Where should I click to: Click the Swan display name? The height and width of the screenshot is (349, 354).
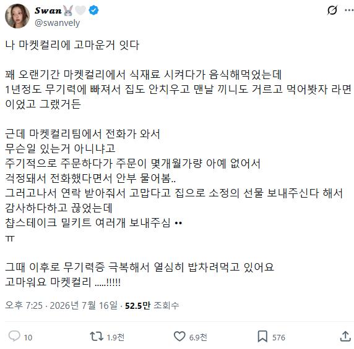tap(48, 11)
